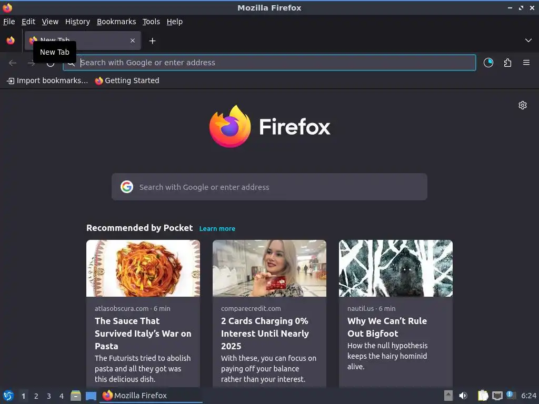Click the show desktop taskbar icon
The height and width of the screenshot is (404, 539).
click(x=91, y=396)
